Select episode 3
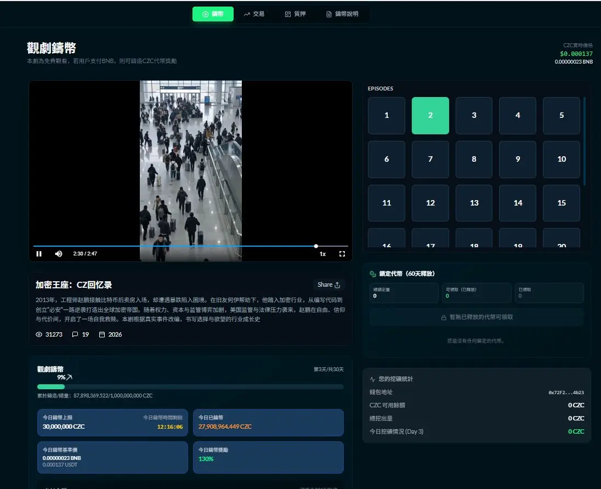Viewport: 601px width, 489px height. click(474, 115)
